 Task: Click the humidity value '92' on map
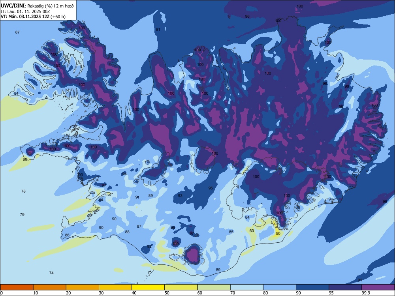[x=149, y=246]
